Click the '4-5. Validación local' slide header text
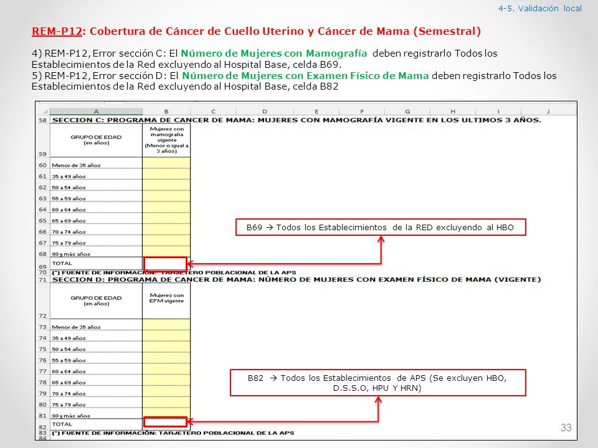Image resolution: width=598 pixels, height=448 pixels. click(x=539, y=8)
